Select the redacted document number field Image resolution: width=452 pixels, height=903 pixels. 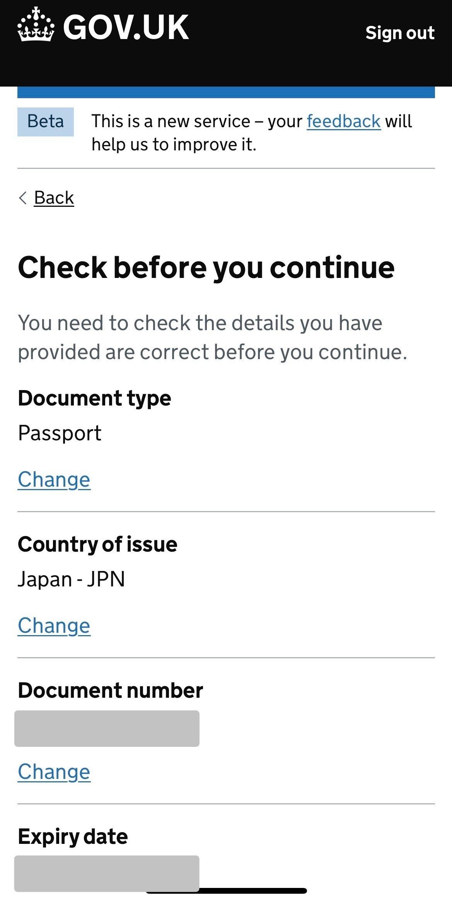coord(106,728)
